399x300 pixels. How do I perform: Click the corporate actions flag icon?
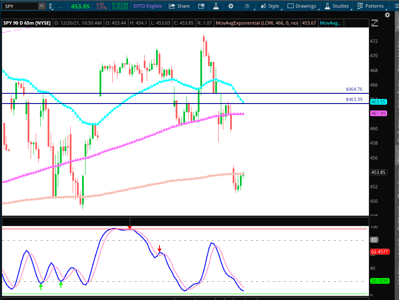click(201, 6)
